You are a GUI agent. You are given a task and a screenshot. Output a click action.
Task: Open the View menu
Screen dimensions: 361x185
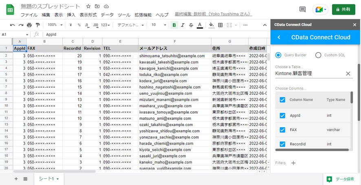point(59,15)
